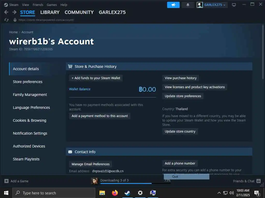Open the GARLEX275 profile tab
Screen dimensions: 265x198
(x=112, y=12)
